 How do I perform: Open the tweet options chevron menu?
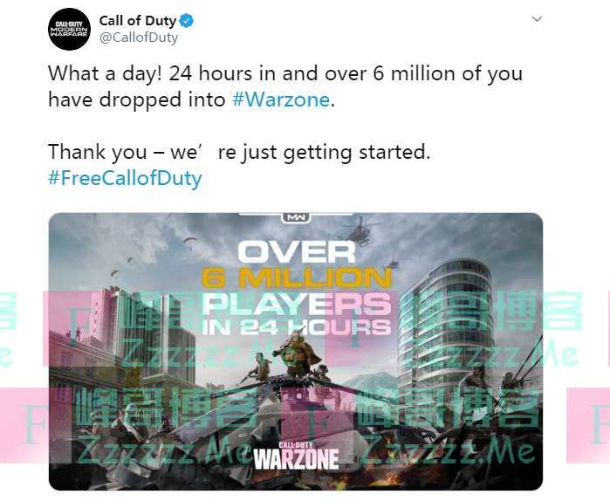(x=537, y=18)
